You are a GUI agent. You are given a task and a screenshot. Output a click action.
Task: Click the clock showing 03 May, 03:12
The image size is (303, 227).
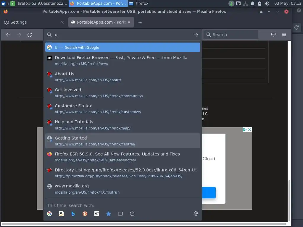[288, 3]
